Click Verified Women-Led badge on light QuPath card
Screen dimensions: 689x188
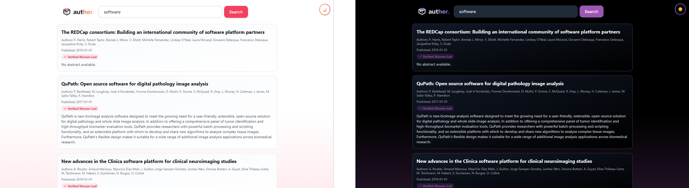(80, 109)
